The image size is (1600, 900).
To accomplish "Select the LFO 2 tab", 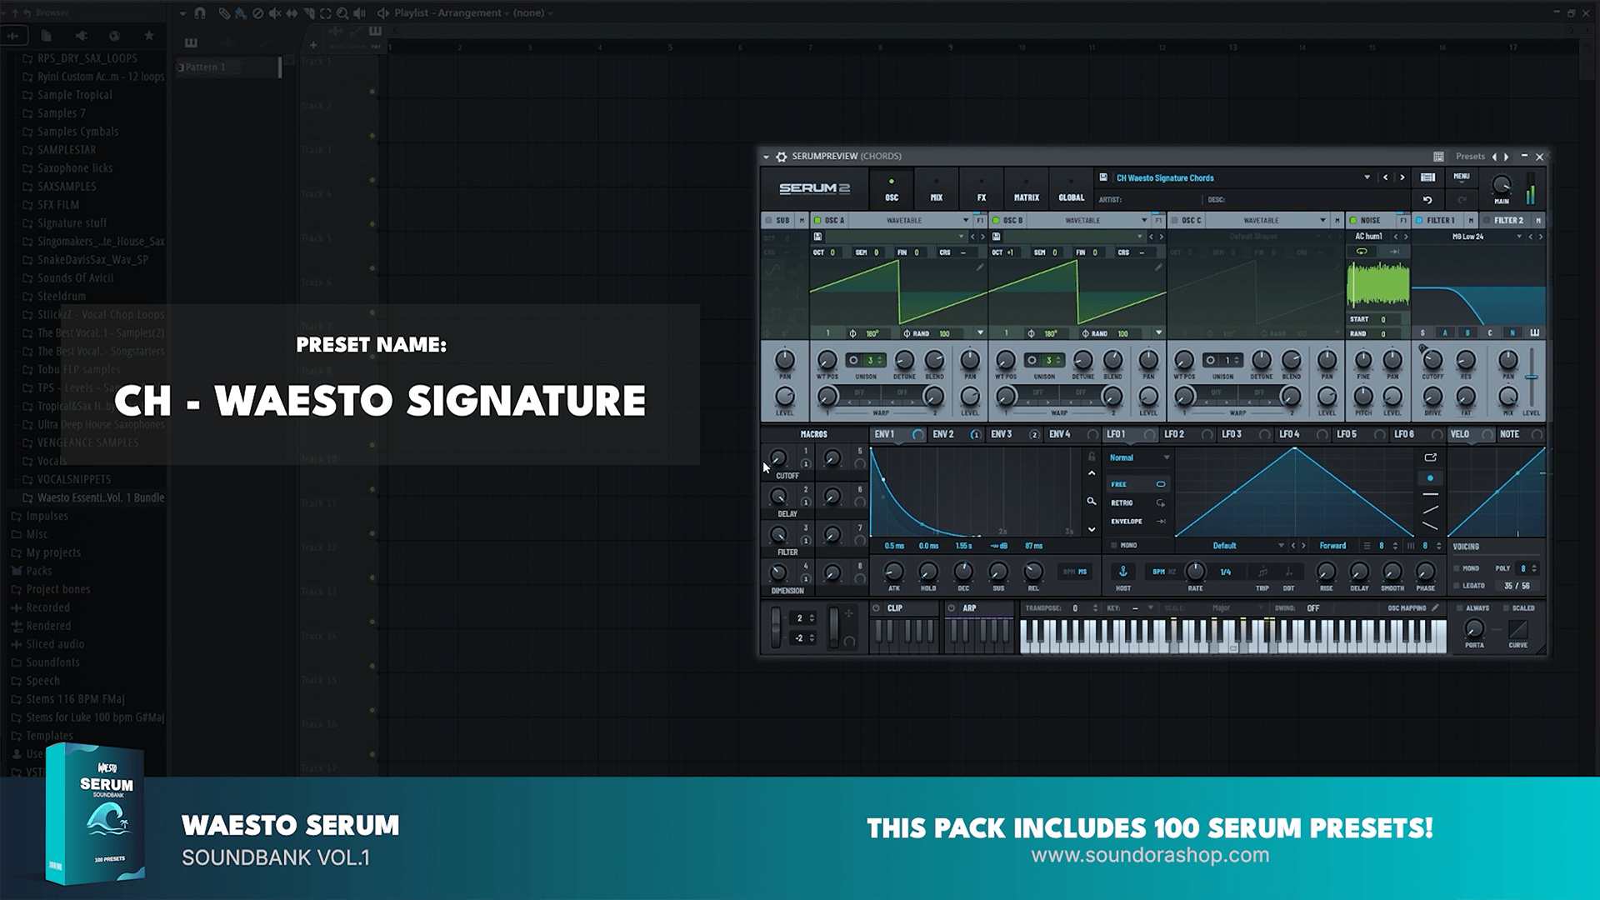I will [x=1173, y=434].
